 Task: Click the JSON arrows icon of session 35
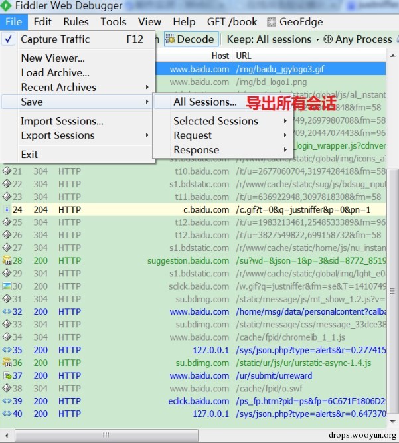pyautogui.click(x=7, y=350)
